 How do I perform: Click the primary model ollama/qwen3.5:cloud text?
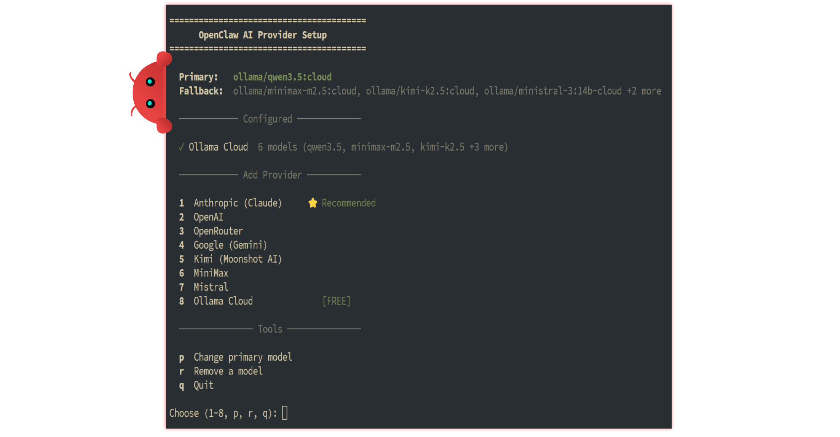point(282,77)
